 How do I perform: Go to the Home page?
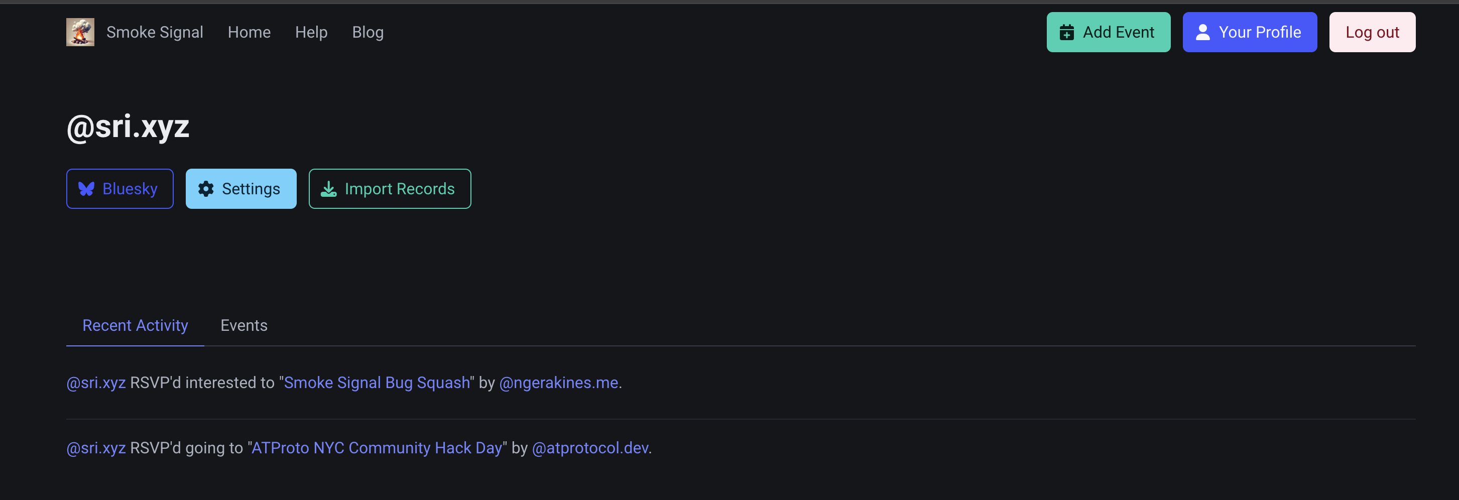(249, 32)
